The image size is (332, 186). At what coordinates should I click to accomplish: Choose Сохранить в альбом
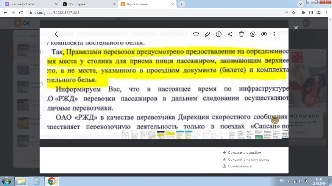(242, 153)
